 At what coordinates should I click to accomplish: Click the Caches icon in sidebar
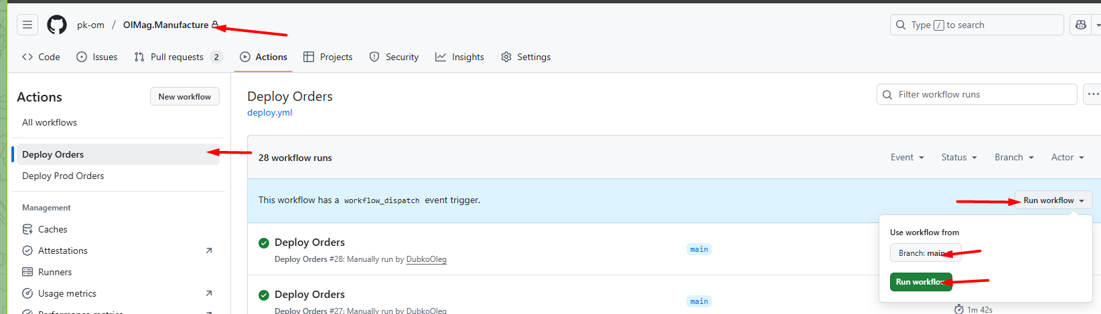point(27,229)
